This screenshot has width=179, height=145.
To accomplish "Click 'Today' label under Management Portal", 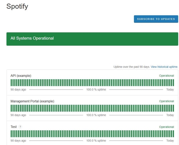I will click(x=170, y=115).
